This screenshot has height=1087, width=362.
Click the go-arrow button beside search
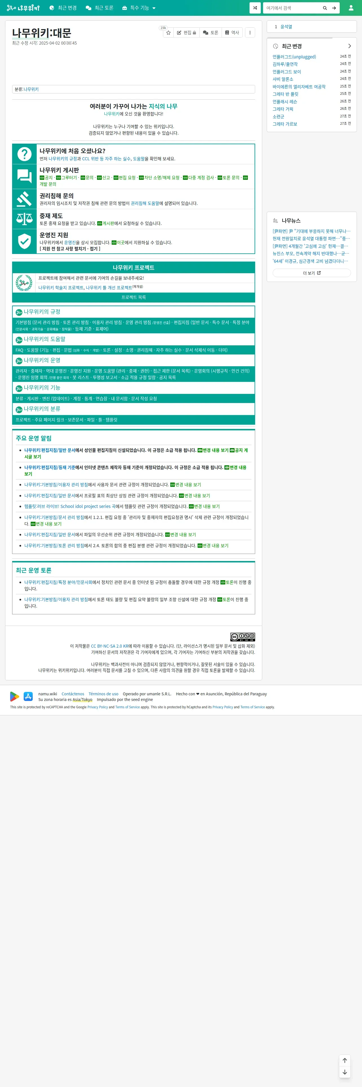[x=334, y=8]
